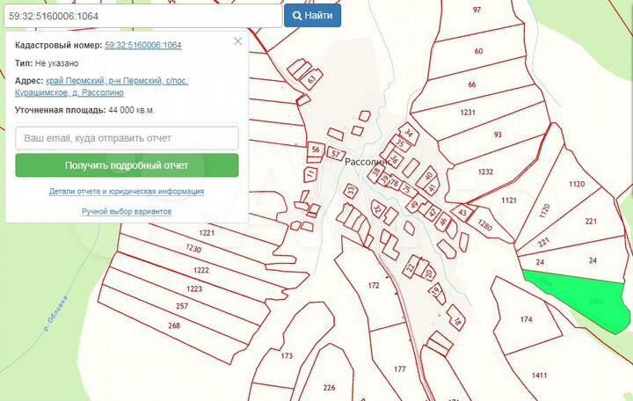Click the green Получить подробный отчет button
The height and width of the screenshot is (401, 633).
click(127, 165)
